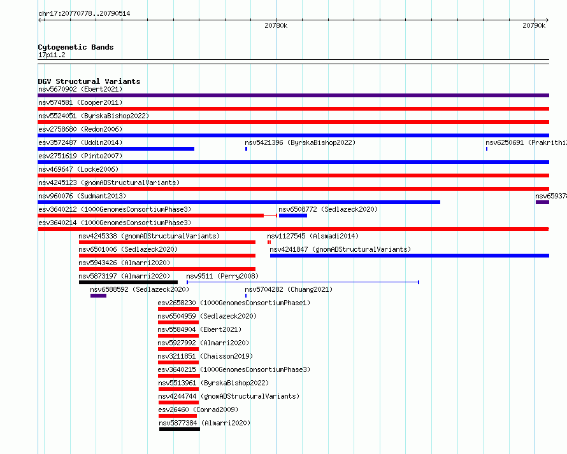Screen dimensions: 567x454
Task: Select esv26460 (Conrad2009) label
Action: tap(198, 409)
